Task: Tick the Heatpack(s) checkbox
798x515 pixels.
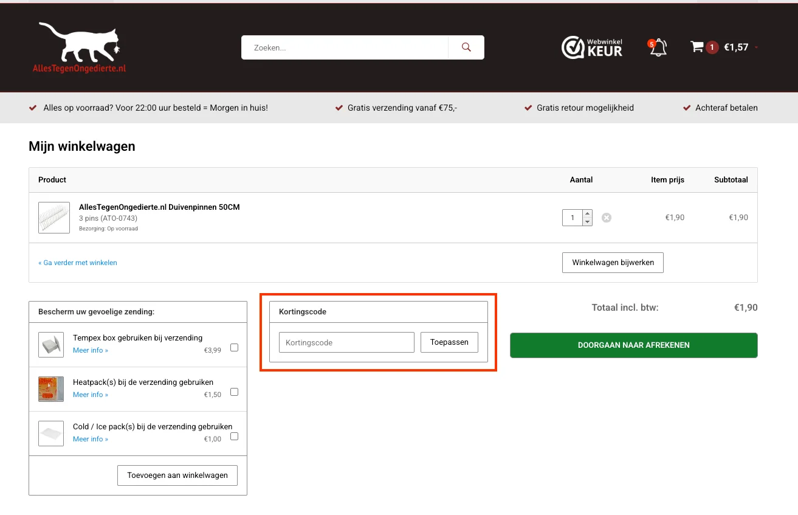Action: (x=235, y=392)
